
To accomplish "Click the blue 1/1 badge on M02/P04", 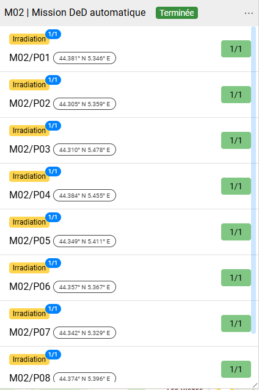I will click(x=53, y=172).
